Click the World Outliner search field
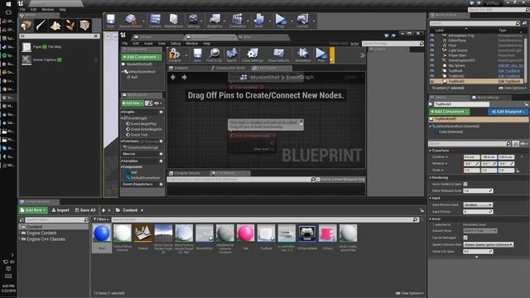The height and width of the screenshot is (298, 530). [472, 23]
